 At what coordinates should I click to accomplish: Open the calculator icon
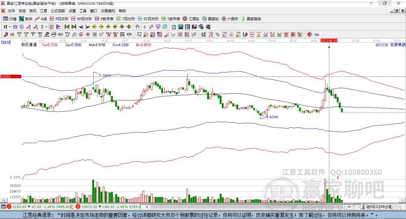180,27
